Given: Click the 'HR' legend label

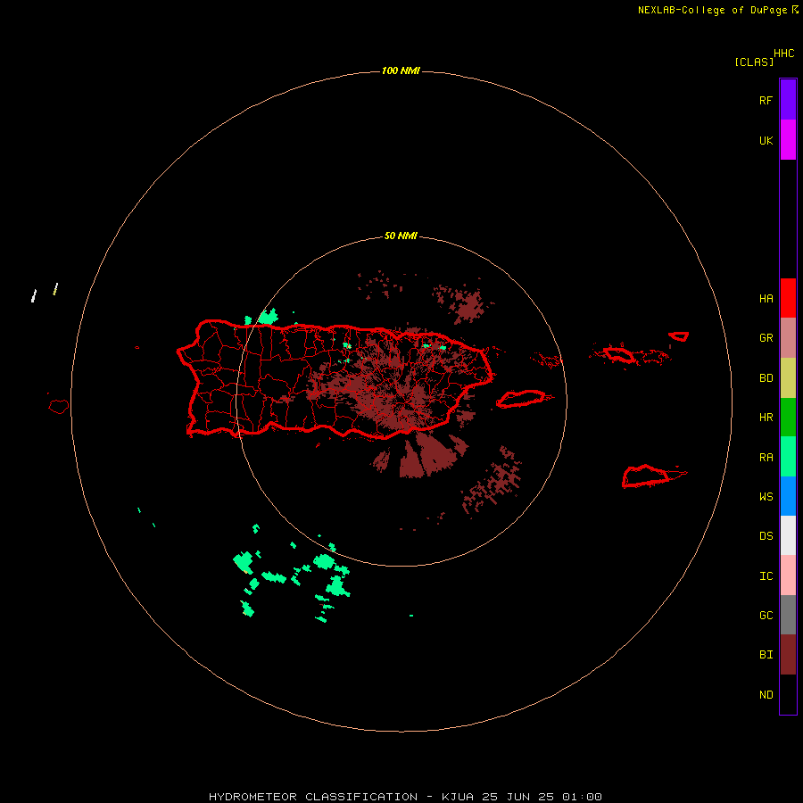Looking at the screenshot, I should 766,418.
